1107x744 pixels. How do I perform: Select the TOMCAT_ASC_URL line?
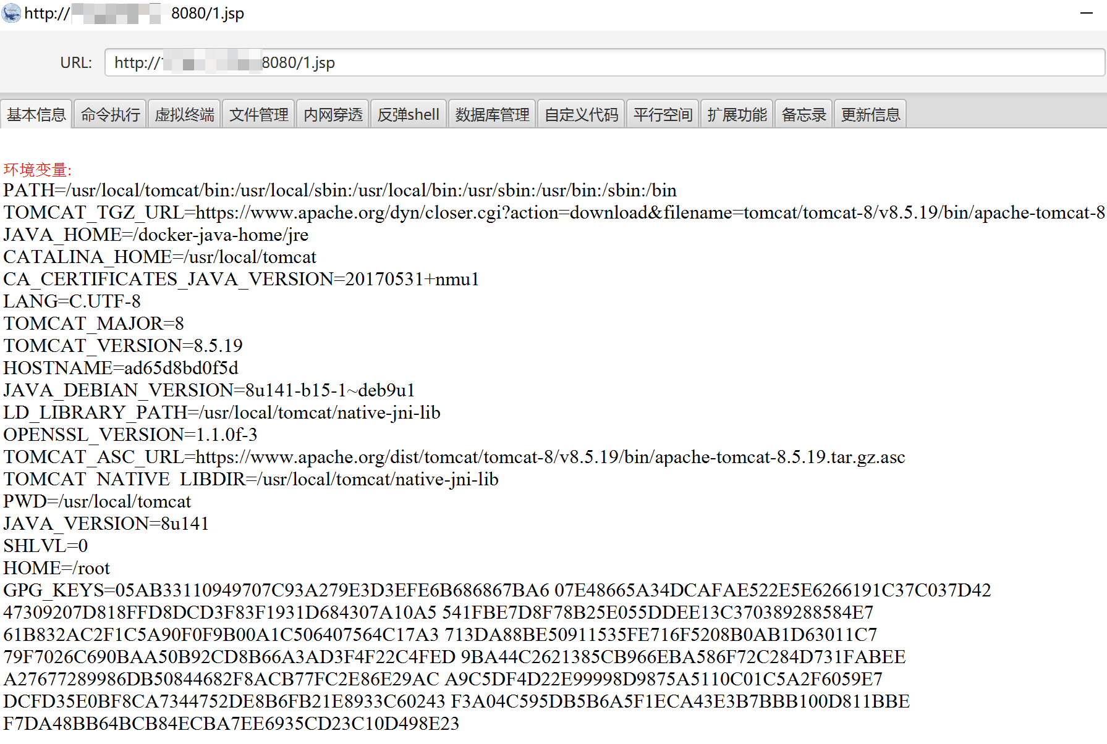click(x=454, y=457)
